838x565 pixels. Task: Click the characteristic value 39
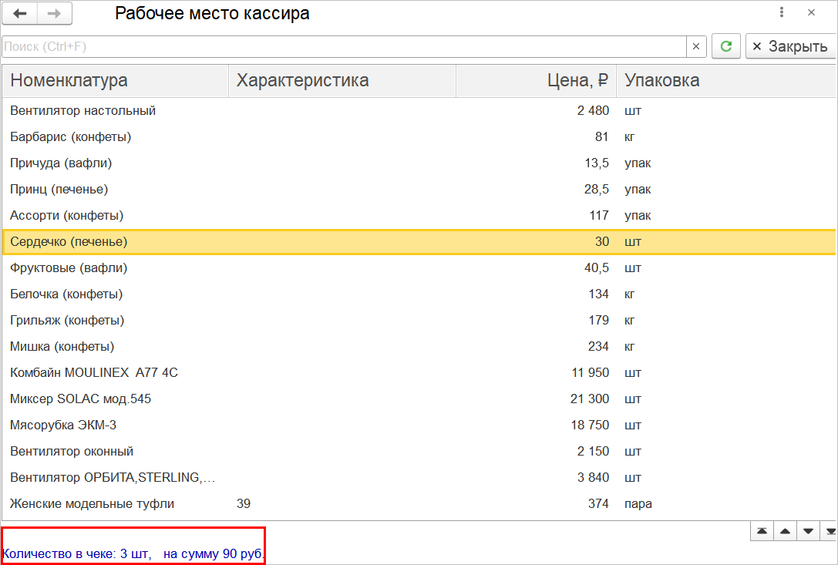244,503
